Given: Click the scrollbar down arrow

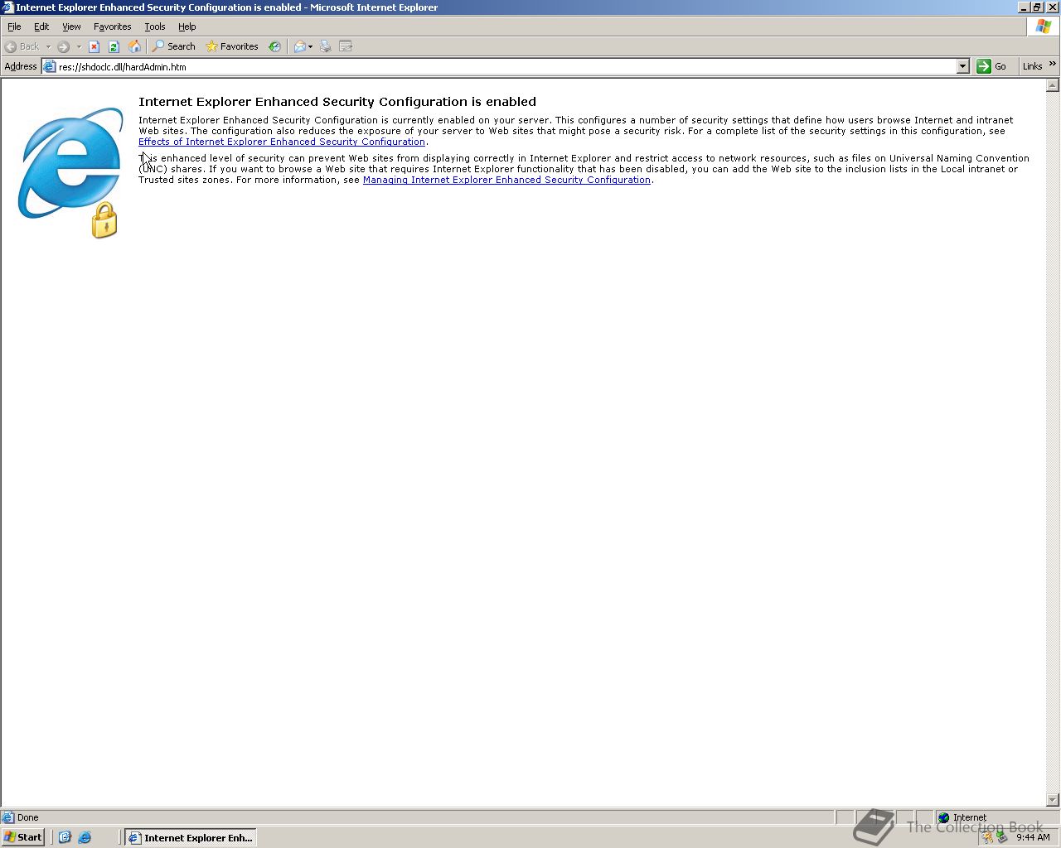Looking at the screenshot, I should pos(1053,800).
